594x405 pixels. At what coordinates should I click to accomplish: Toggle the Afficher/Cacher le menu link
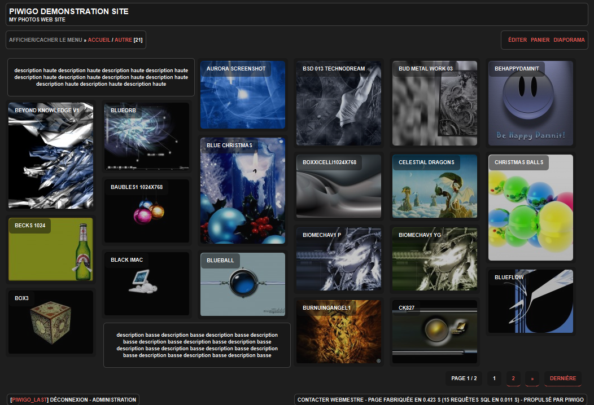point(45,40)
